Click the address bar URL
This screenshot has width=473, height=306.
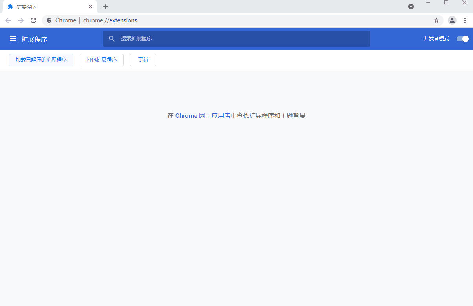point(110,20)
